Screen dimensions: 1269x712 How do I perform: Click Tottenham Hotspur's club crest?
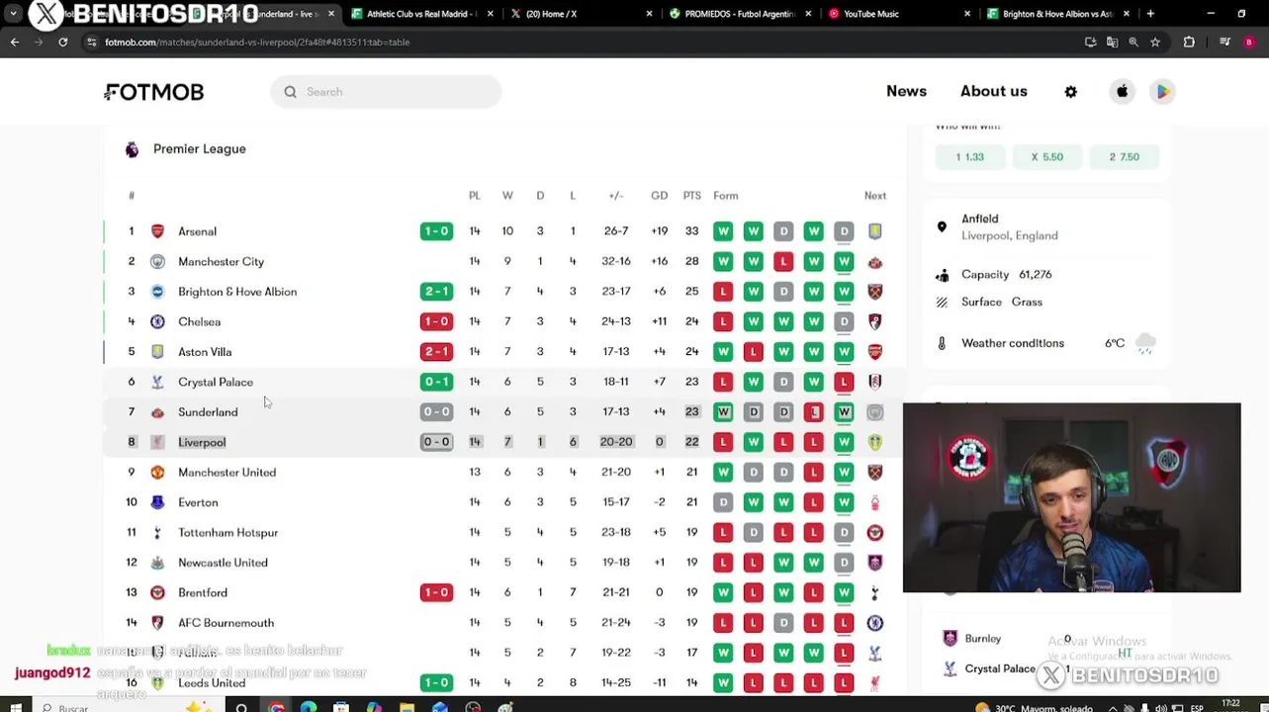tap(157, 533)
